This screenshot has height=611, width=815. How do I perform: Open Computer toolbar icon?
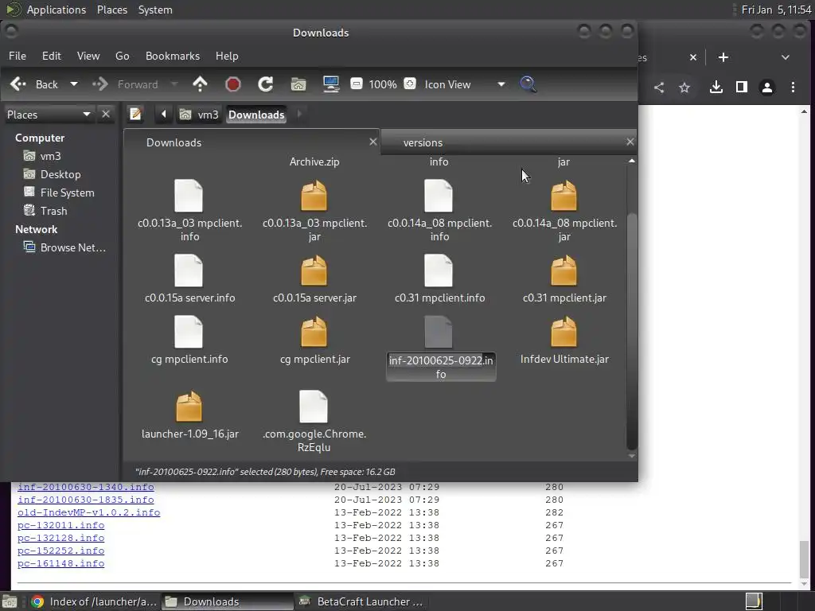pyautogui.click(x=331, y=84)
